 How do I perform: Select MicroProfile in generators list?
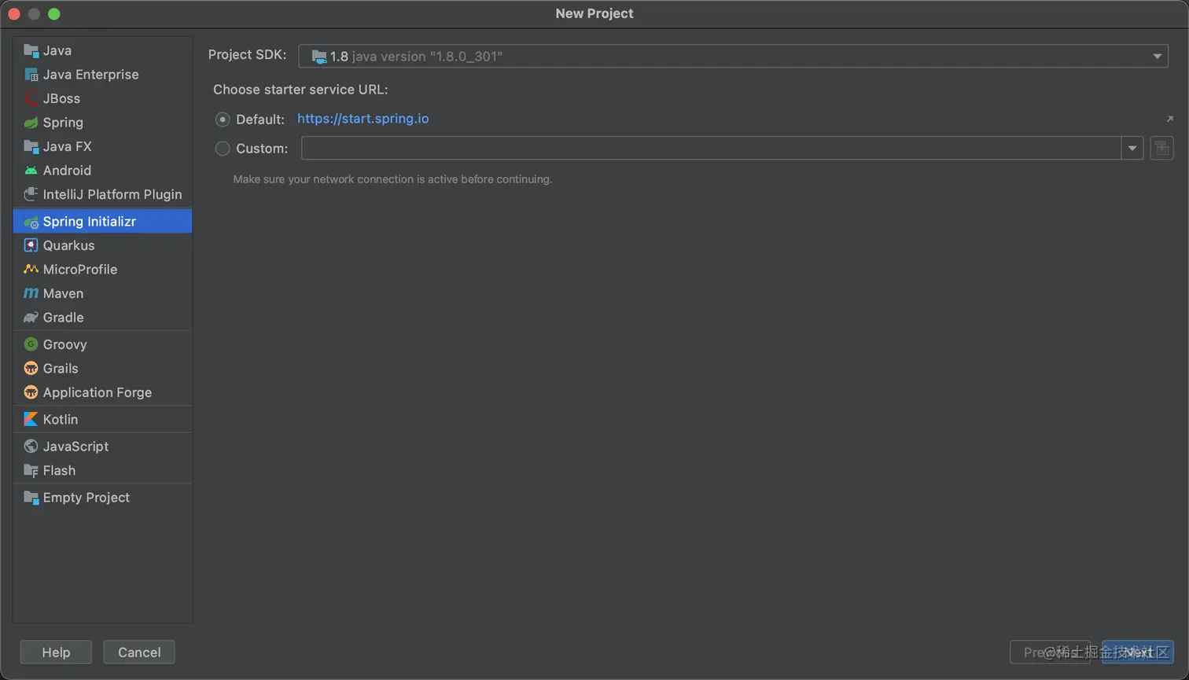coord(102,270)
